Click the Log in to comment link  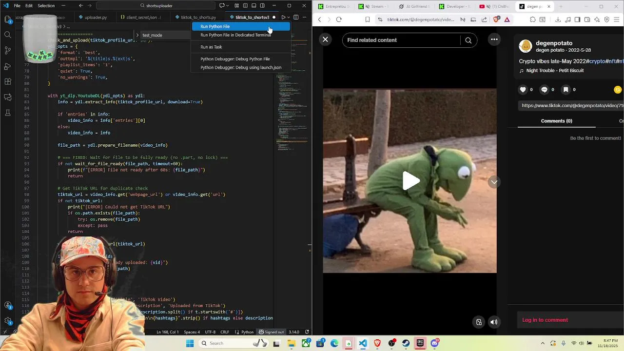click(545, 320)
